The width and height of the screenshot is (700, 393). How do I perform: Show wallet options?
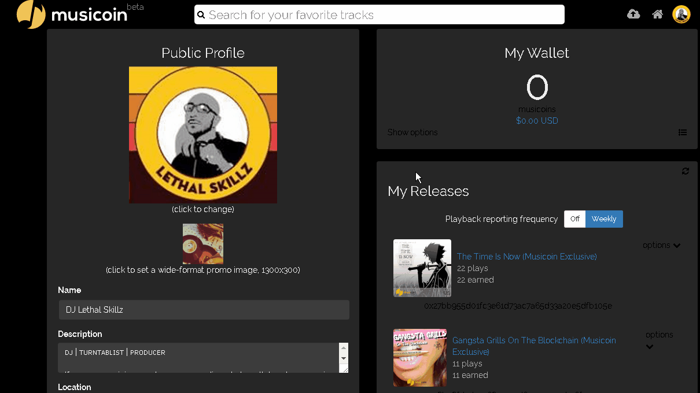pos(412,132)
